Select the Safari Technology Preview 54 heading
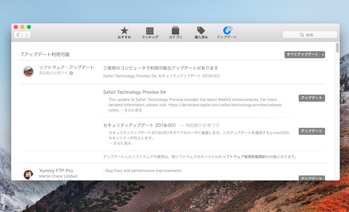Screen dimensions: 349x212 [x=134, y=92]
